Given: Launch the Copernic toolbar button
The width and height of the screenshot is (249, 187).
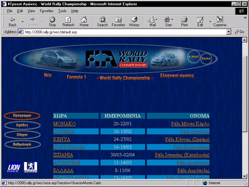Looking at the screenshot, I should pyautogui.click(x=220, y=22).
